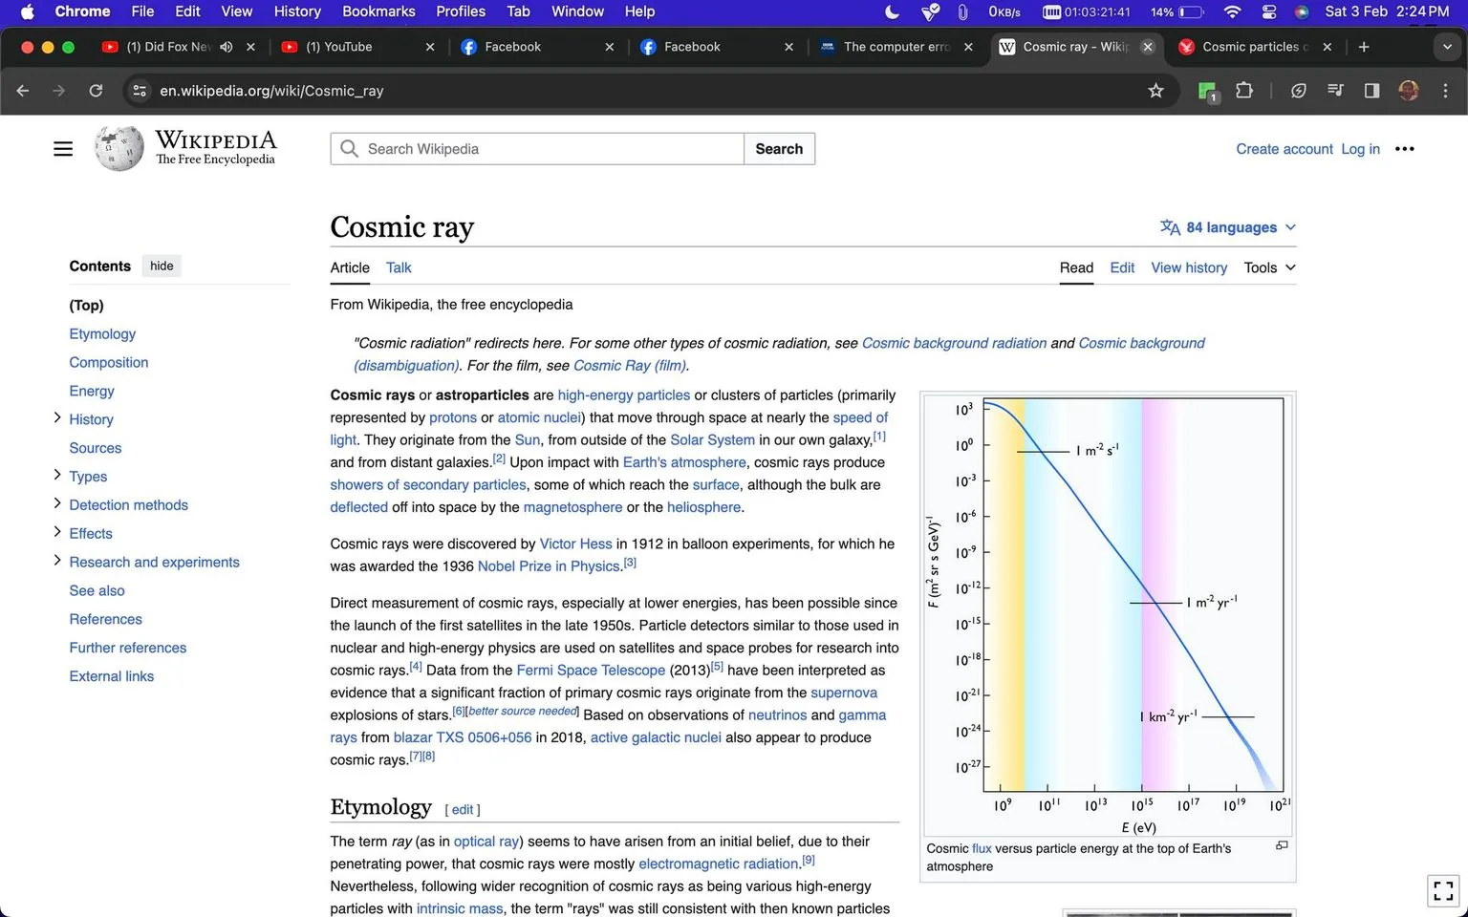The image size is (1468, 917).
Task: Bookmark this page with the star icon
Action: pos(1155,91)
